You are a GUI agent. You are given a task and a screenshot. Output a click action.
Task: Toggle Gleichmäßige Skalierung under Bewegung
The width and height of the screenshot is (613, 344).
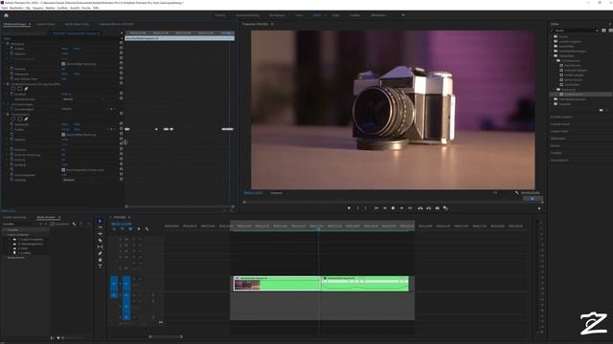point(63,64)
